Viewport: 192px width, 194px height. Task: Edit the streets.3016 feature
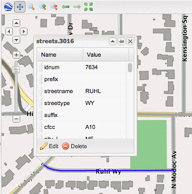point(49,146)
